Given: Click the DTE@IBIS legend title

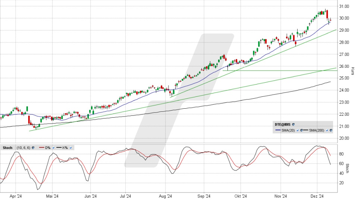Looking at the screenshot, I should point(283,124).
